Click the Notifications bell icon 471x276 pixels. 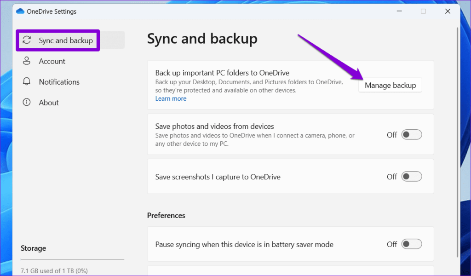point(27,82)
